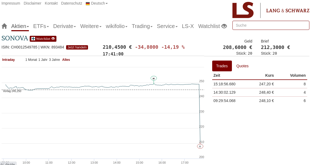
Task: Select 3 Jahre chart range
Action: tap(54, 60)
